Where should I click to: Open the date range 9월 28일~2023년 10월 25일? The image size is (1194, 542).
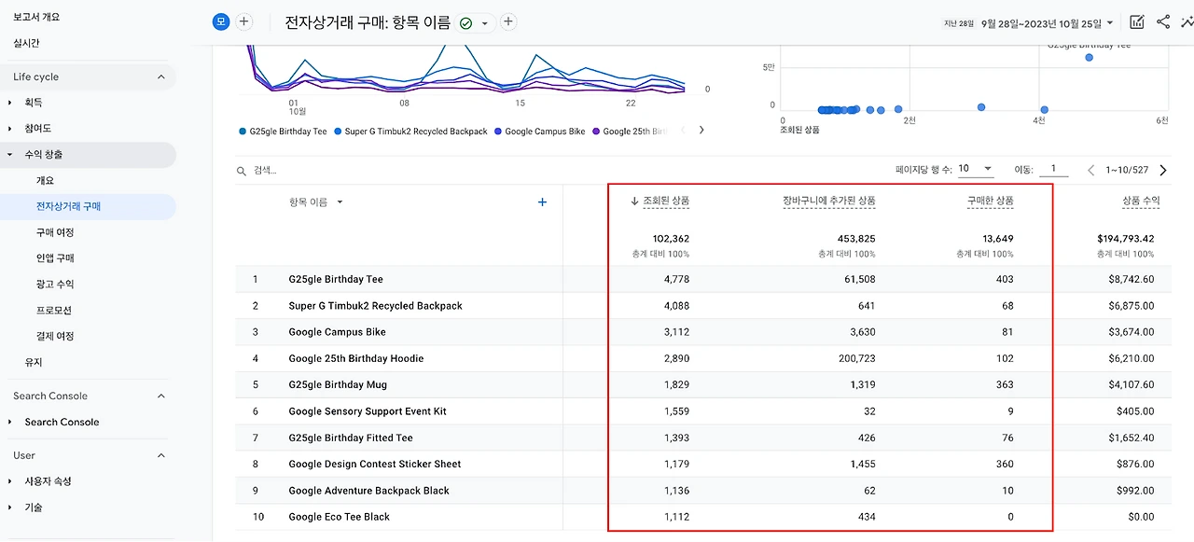pyautogui.click(x=1048, y=22)
